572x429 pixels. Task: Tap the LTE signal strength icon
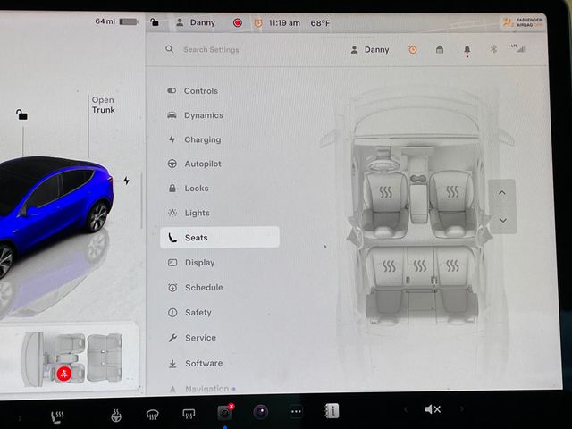coord(518,48)
